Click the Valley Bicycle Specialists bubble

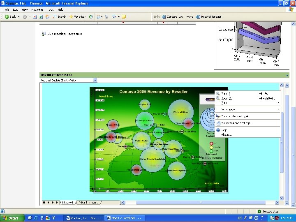tap(153, 160)
